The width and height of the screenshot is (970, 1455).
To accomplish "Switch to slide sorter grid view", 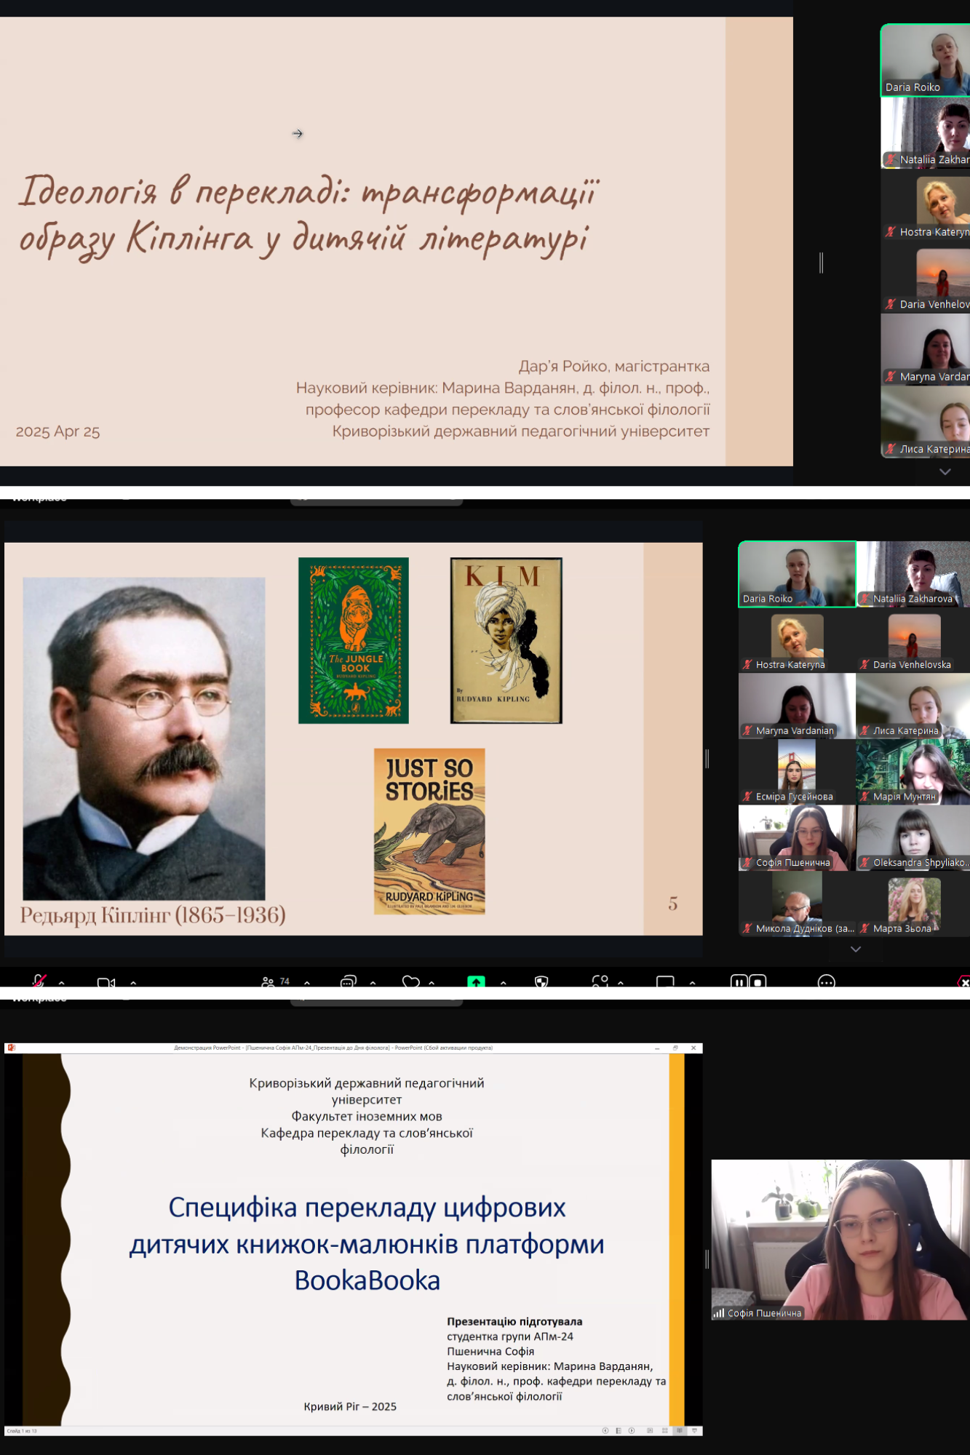I will click(664, 1430).
